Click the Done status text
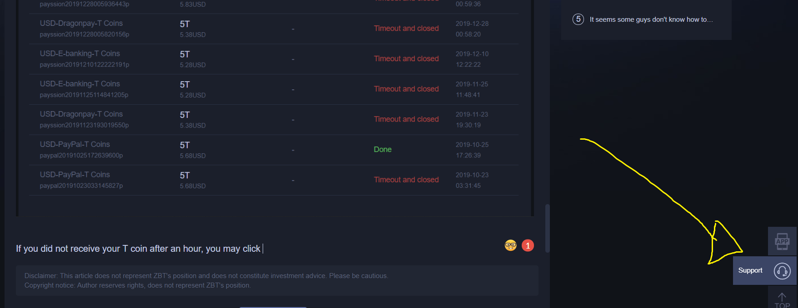798x308 pixels. point(383,150)
